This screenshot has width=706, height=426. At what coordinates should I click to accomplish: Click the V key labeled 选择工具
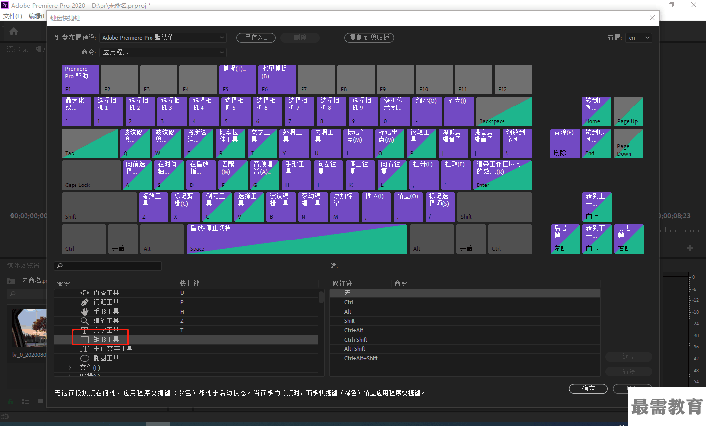pyautogui.click(x=249, y=207)
